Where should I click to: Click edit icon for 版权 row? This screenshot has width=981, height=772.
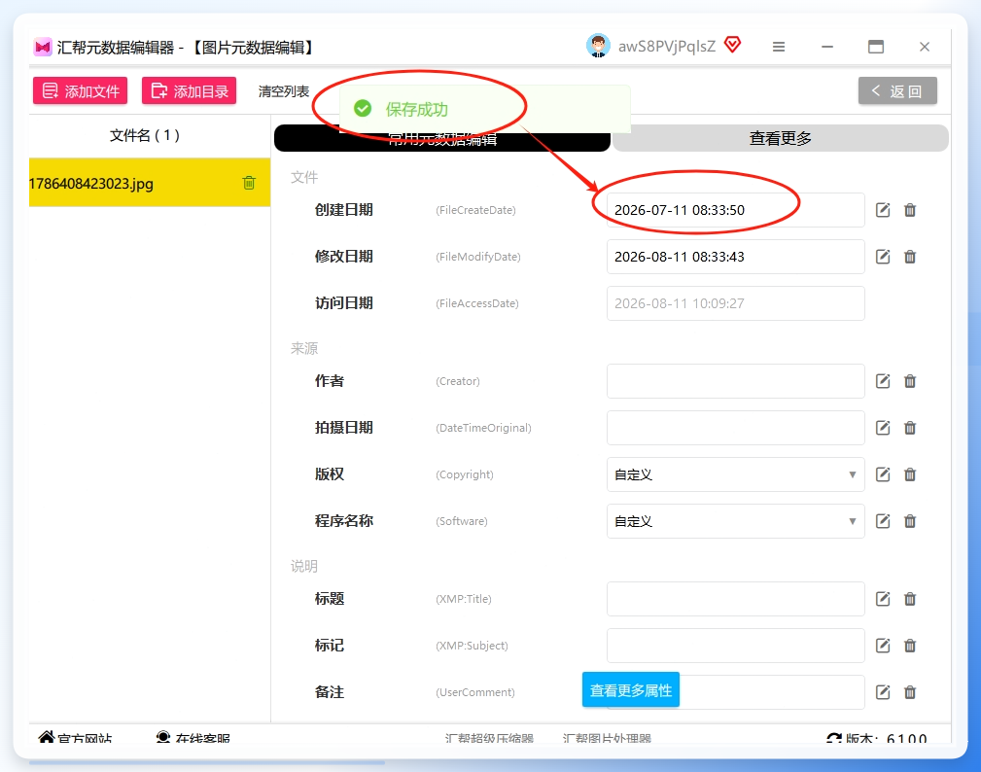(882, 474)
